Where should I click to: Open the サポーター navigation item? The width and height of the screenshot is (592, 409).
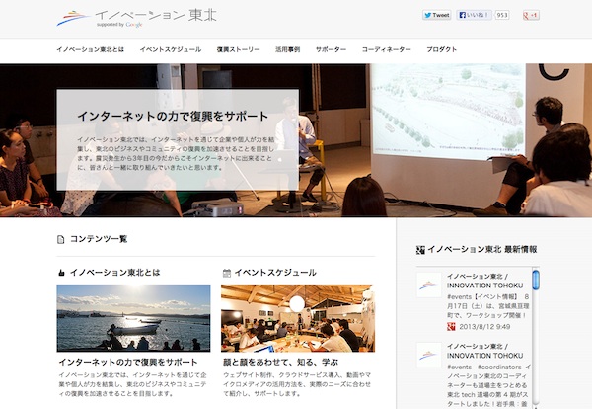(x=331, y=49)
